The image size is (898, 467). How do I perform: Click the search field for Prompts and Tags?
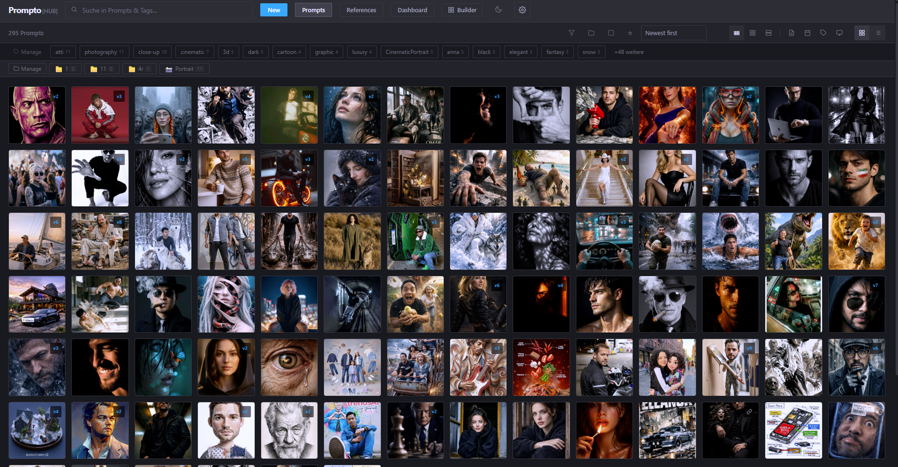coord(159,10)
